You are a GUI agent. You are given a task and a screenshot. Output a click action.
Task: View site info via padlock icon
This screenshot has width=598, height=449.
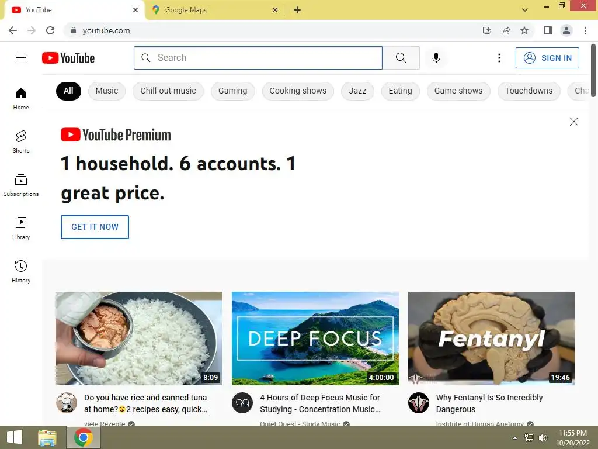coord(74,30)
